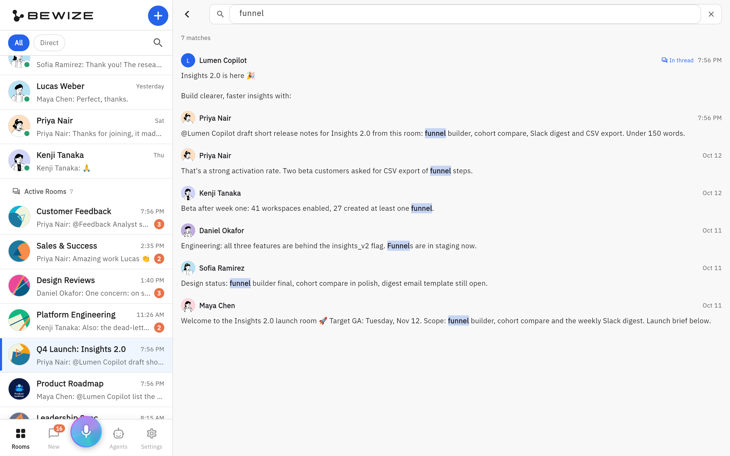Click Platform Engineering room avatar icon

(x=19, y=320)
